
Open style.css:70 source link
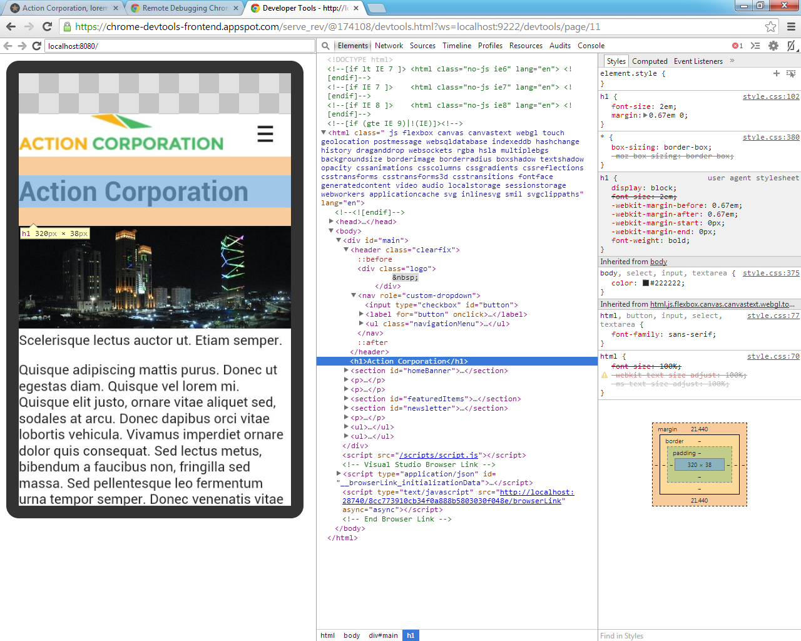[773, 356]
